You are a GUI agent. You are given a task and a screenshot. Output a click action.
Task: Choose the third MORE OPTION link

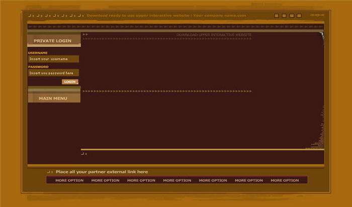pos(141,180)
